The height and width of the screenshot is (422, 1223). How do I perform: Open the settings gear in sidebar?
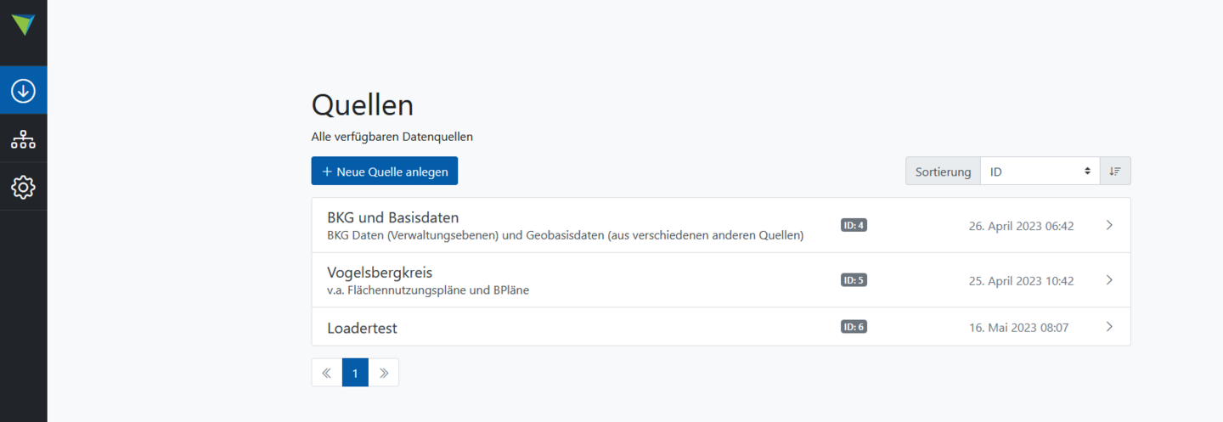(23, 187)
